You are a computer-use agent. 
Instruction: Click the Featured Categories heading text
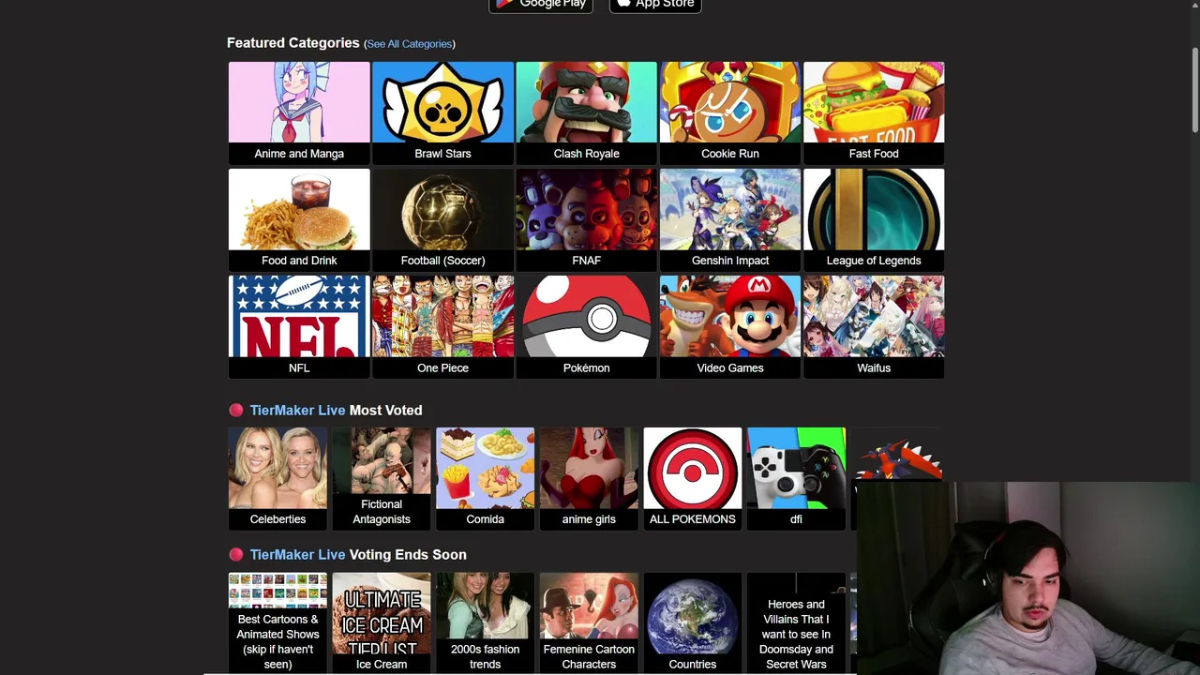(293, 43)
